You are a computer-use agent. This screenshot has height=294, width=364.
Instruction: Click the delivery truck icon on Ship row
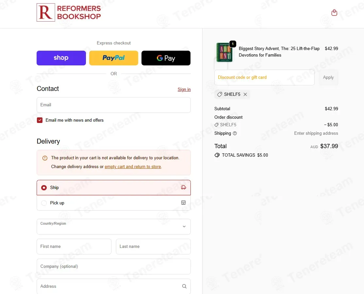click(x=183, y=187)
